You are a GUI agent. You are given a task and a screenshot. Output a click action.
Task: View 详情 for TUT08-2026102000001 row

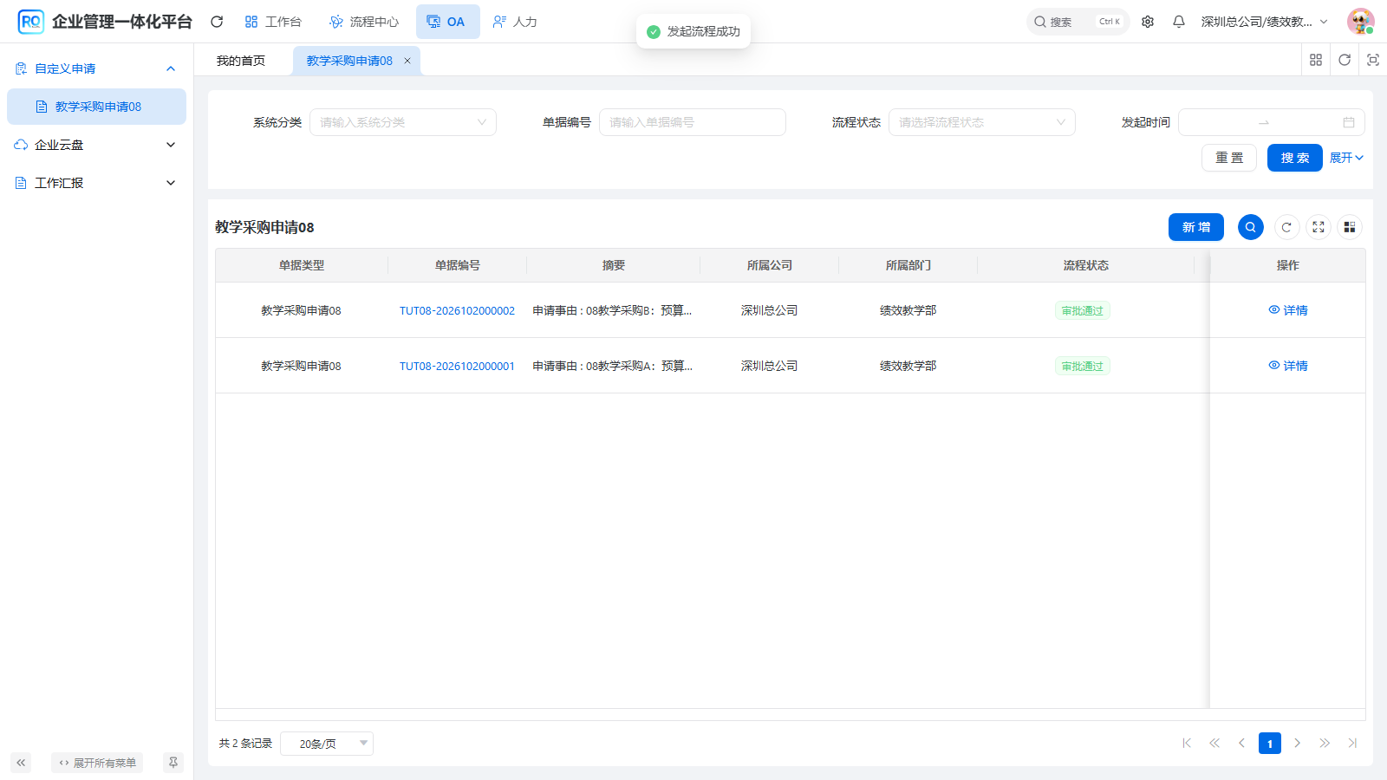pyautogui.click(x=1288, y=366)
